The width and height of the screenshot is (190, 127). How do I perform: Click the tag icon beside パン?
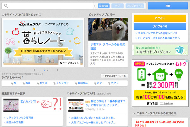click(x=95, y=83)
